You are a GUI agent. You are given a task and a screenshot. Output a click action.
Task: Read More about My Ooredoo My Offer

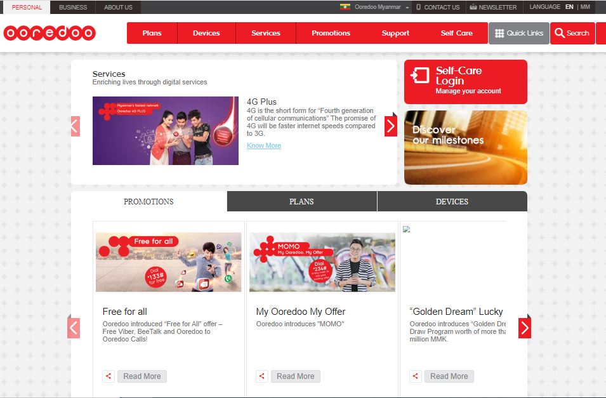click(x=296, y=376)
